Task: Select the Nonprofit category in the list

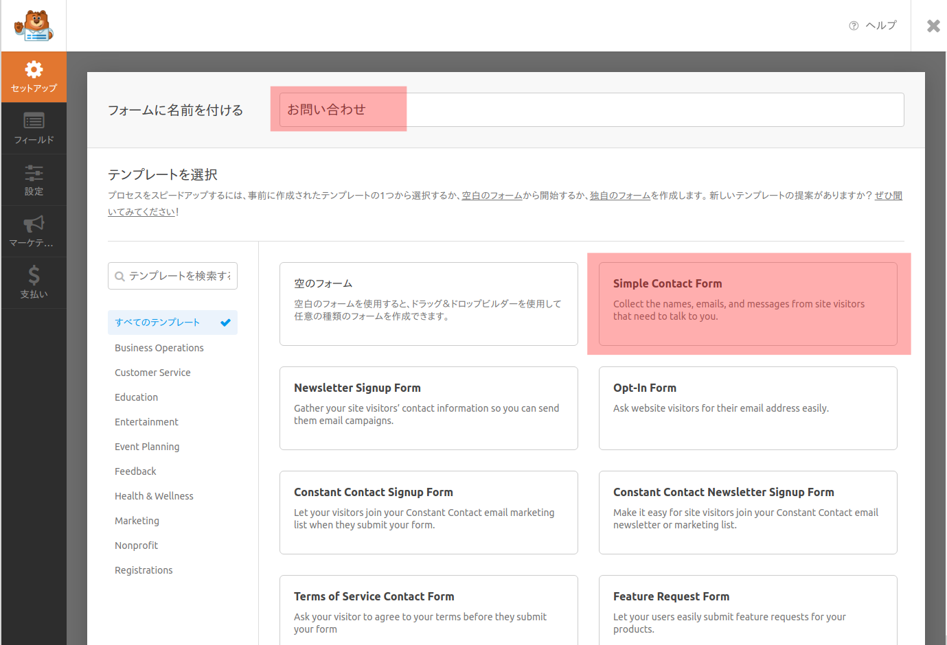Action: (x=136, y=545)
